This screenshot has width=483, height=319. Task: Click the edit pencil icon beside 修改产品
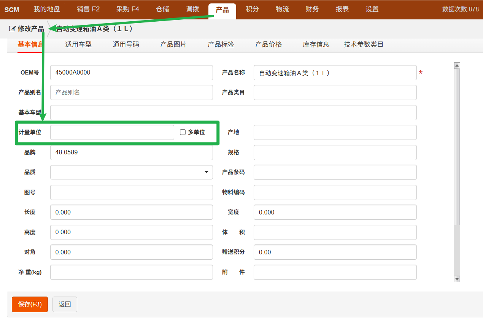tap(12, 29)
